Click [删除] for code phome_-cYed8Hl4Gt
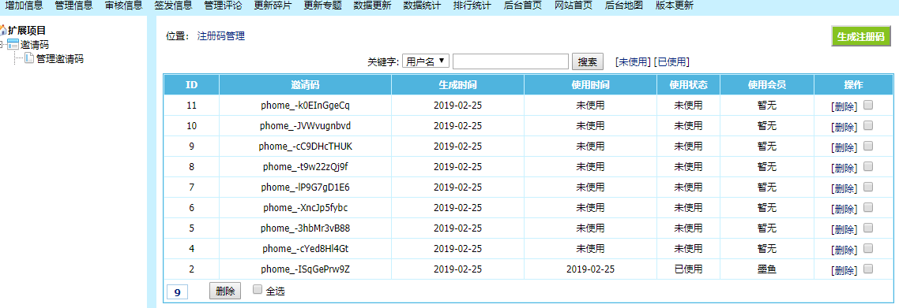Screen dimensions: 899x308 point(844,250)
